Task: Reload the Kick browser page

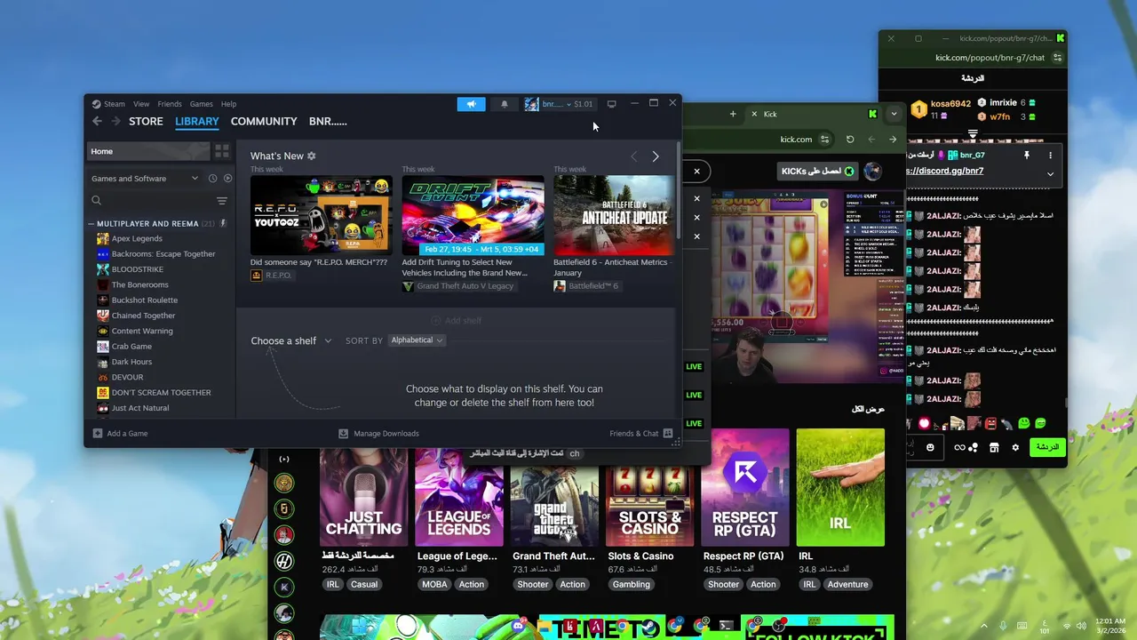Action: coord(850,139)
